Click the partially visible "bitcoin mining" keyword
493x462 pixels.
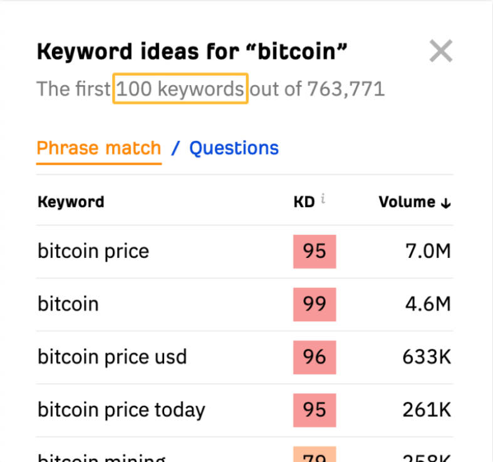pyautogui.click(x=101, y=458)
